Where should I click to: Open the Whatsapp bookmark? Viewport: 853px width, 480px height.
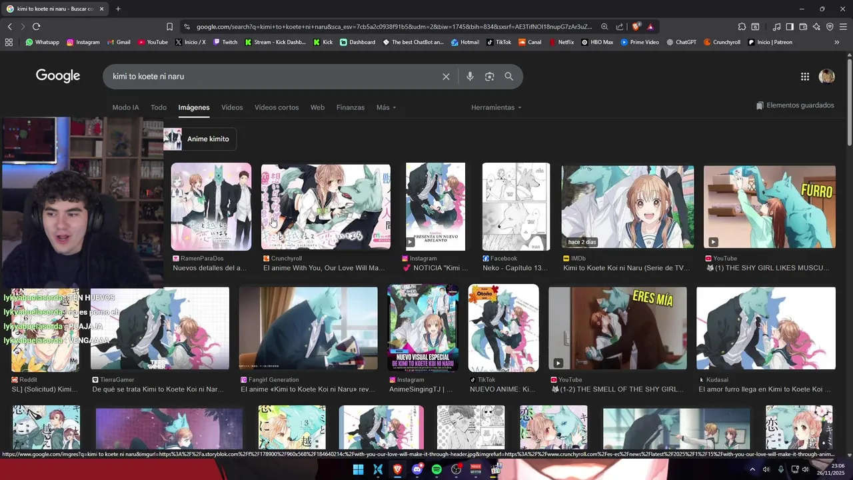click(42, 42)
